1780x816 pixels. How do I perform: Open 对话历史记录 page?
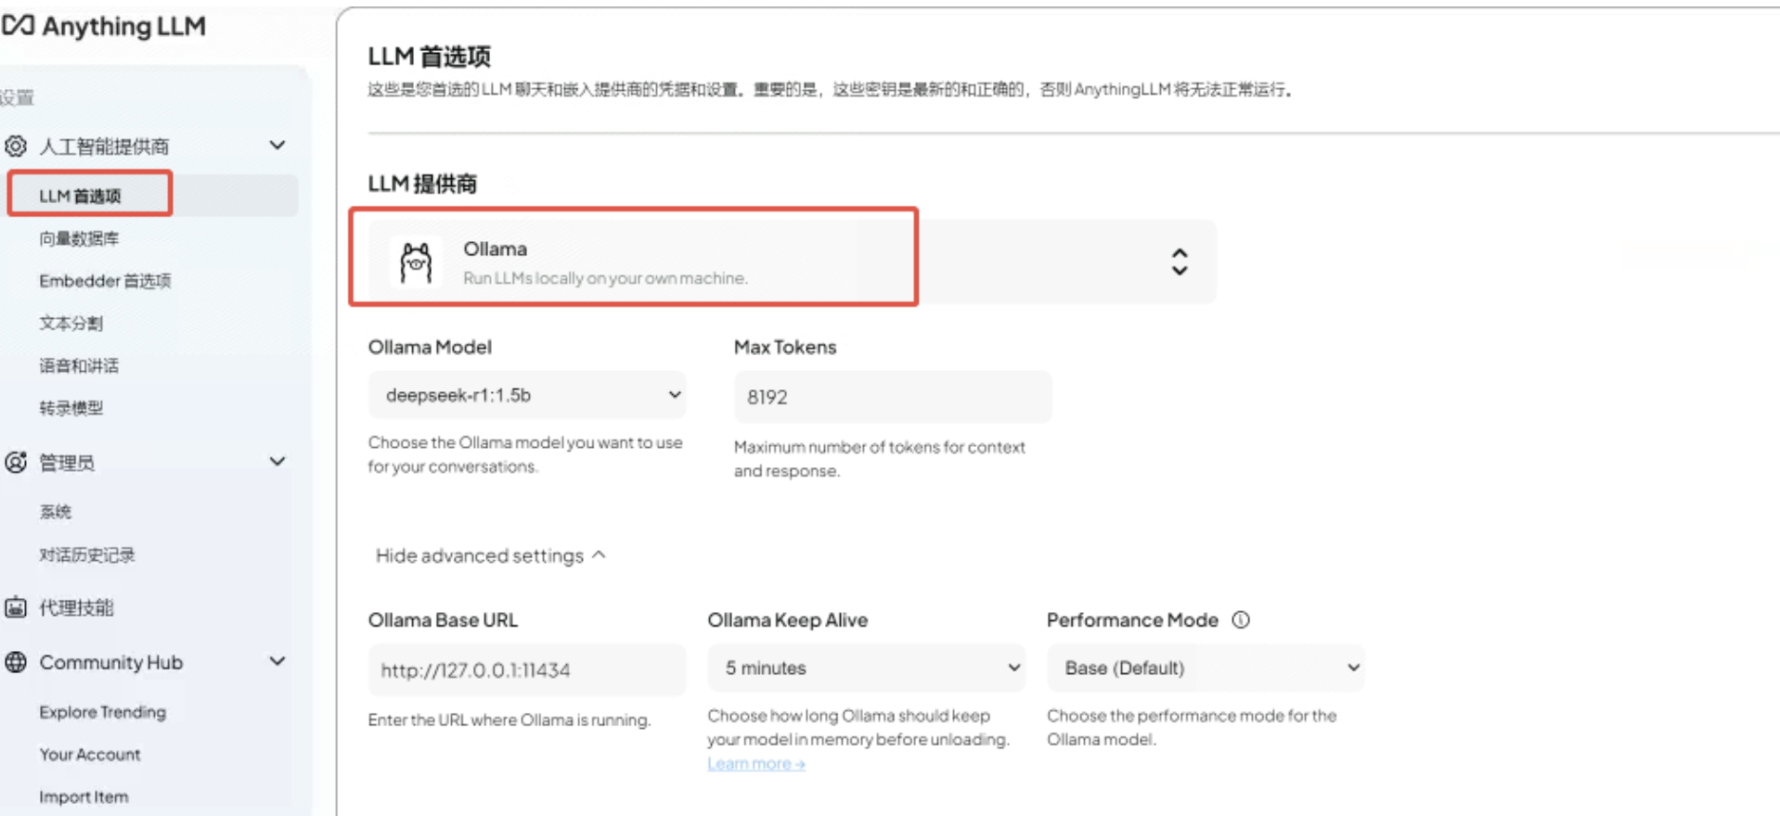[86, 555]
